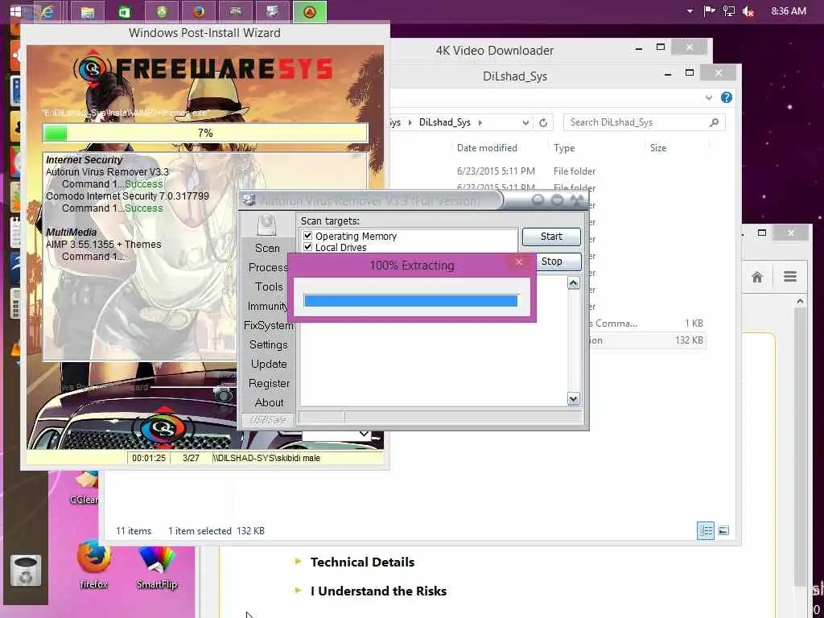Select the 1 KB file row
The width and height of the screenshot is (824, 618).
click(x=646, y=323)
